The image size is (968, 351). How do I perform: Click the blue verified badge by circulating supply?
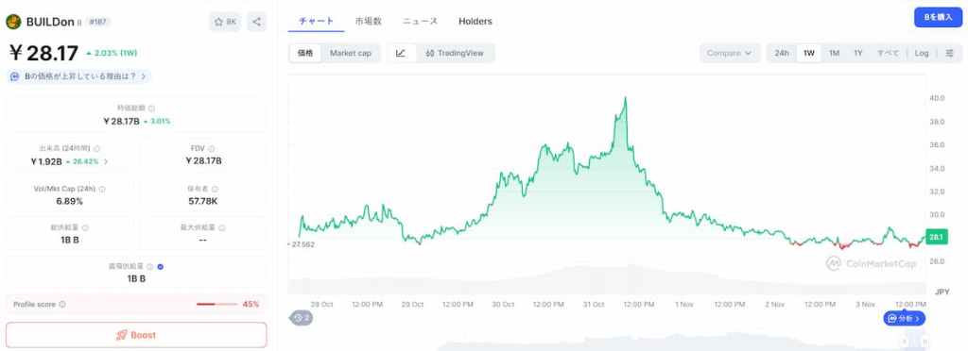tap(161, 267)
